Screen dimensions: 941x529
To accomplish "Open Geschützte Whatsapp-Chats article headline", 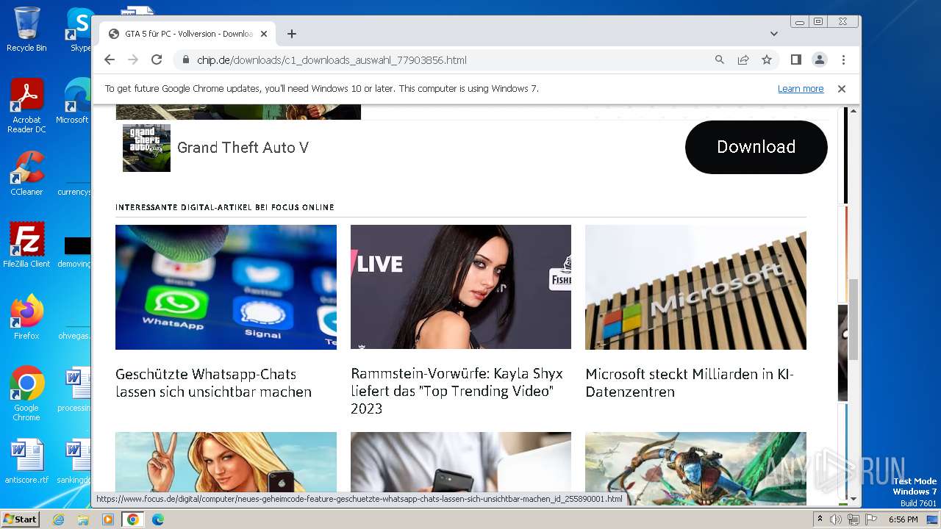I will click(213, 383).
